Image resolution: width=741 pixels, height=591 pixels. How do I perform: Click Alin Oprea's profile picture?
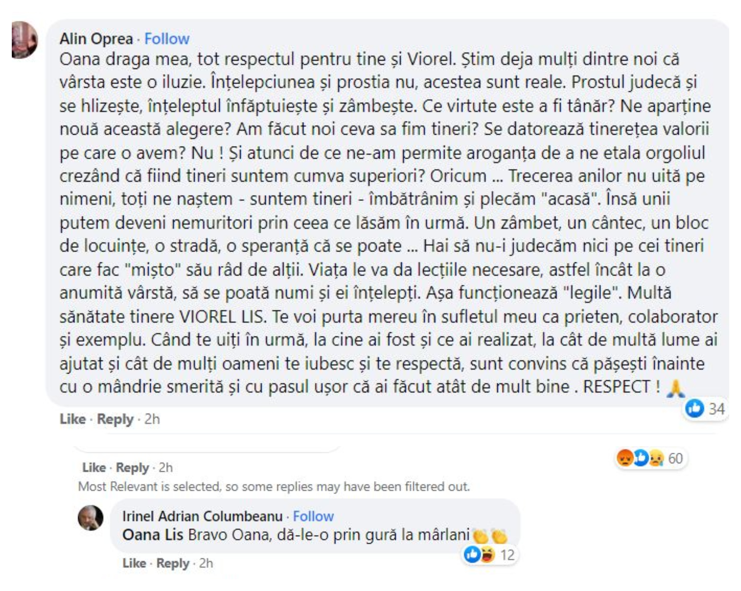tap(24, 40)
